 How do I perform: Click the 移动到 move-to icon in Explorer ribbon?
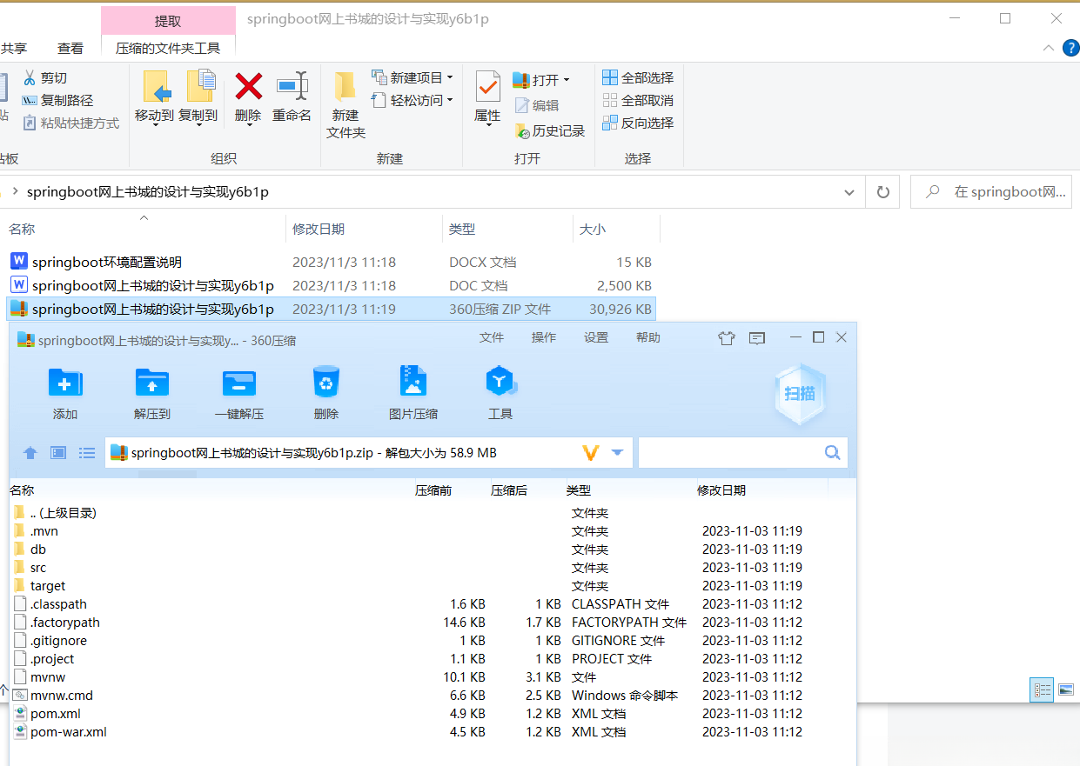157,89
